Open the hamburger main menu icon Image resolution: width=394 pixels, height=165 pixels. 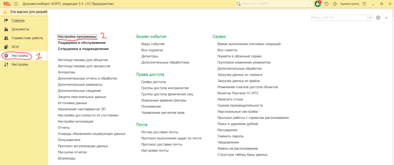(16, 4)
